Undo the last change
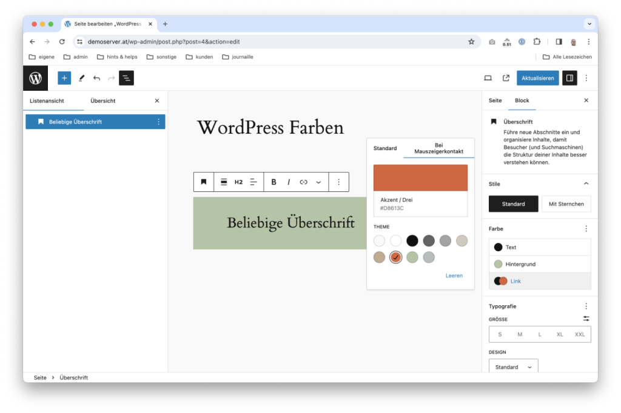This screenshot has height=413, width=621. (96, 78)
